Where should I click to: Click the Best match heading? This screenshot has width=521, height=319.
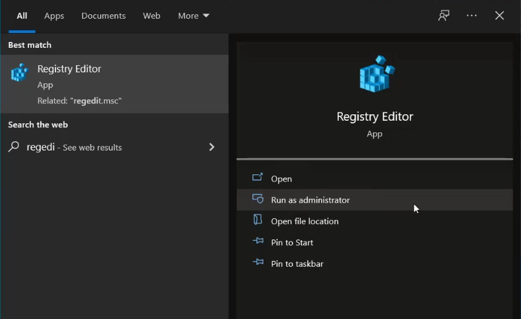pos(30,45)
